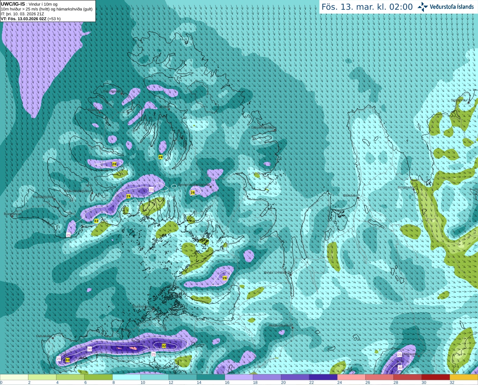Select the red 28–30 legend swatch

coord(407,377)
